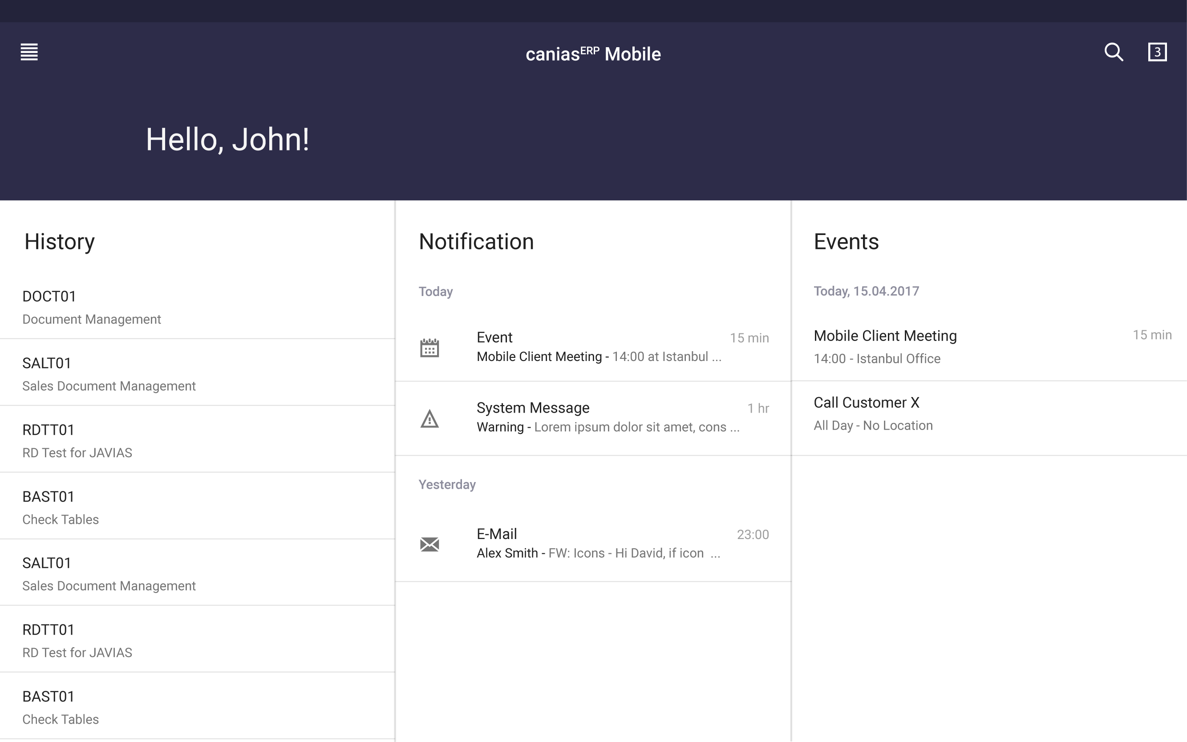
Task: Click 14:00 - Istanbul Office event details
Action: coord(877,359)
